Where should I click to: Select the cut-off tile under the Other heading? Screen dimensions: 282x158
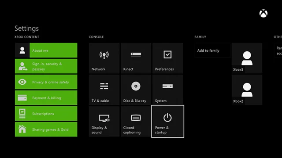tap(278, 50)
